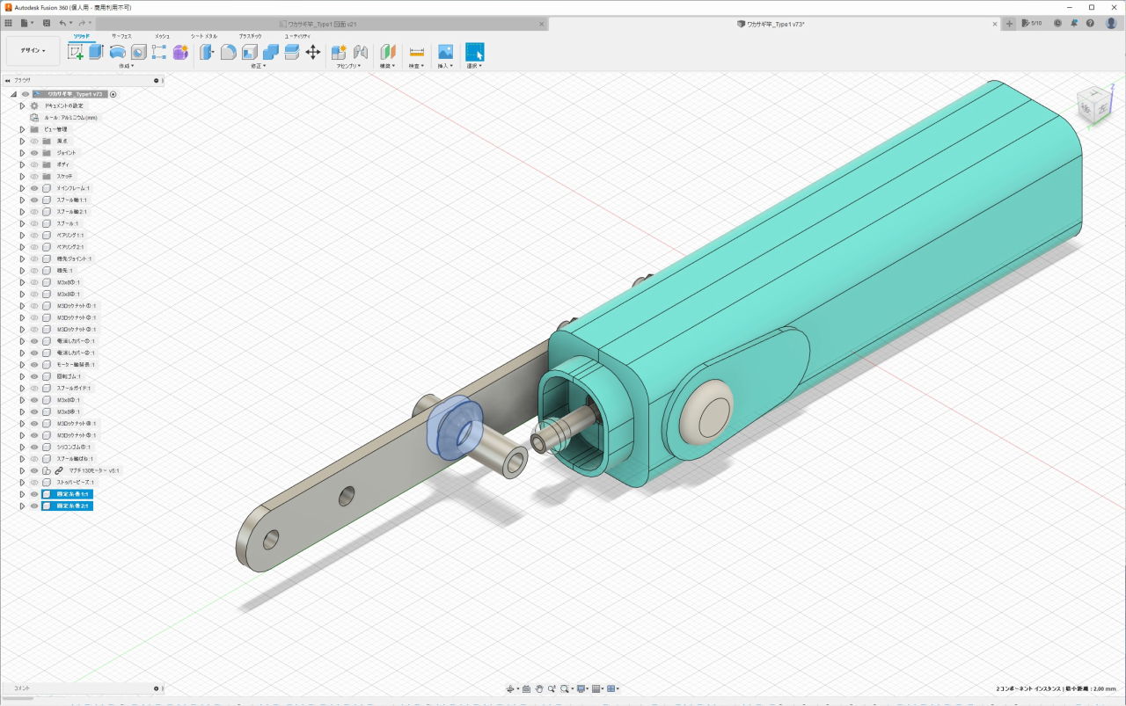Open the 構築 dropdown menu
The image size is (1126, 706).
(x=388, y=66)
